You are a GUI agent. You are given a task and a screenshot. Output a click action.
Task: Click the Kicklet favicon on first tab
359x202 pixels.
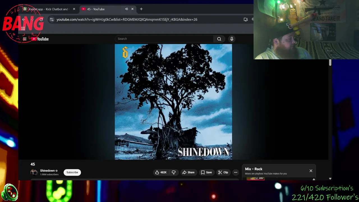pos(25,9)
